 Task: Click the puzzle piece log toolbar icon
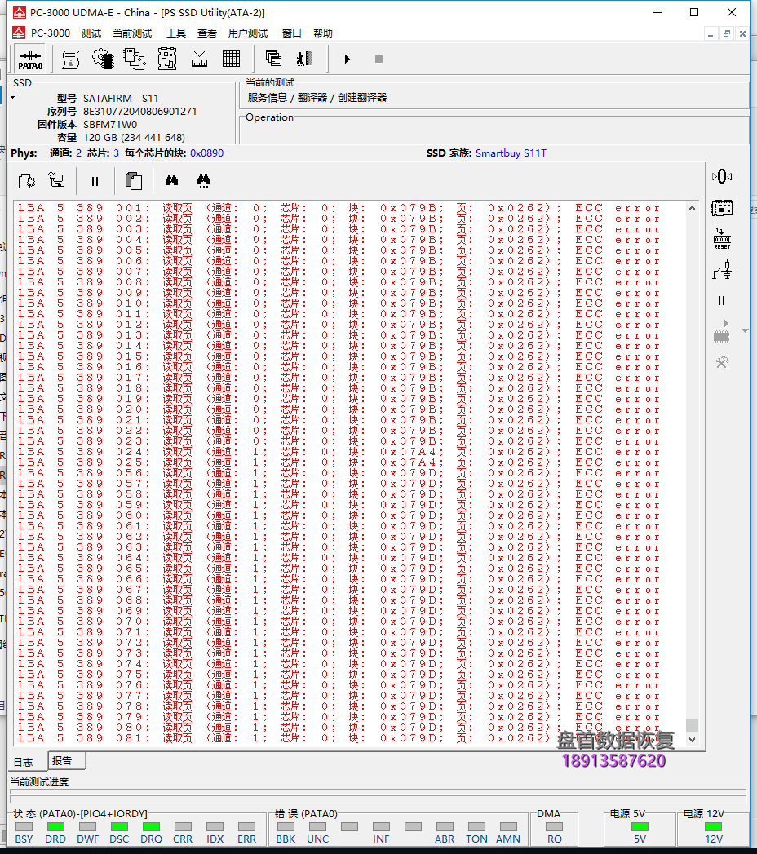[x=27, y=181]
